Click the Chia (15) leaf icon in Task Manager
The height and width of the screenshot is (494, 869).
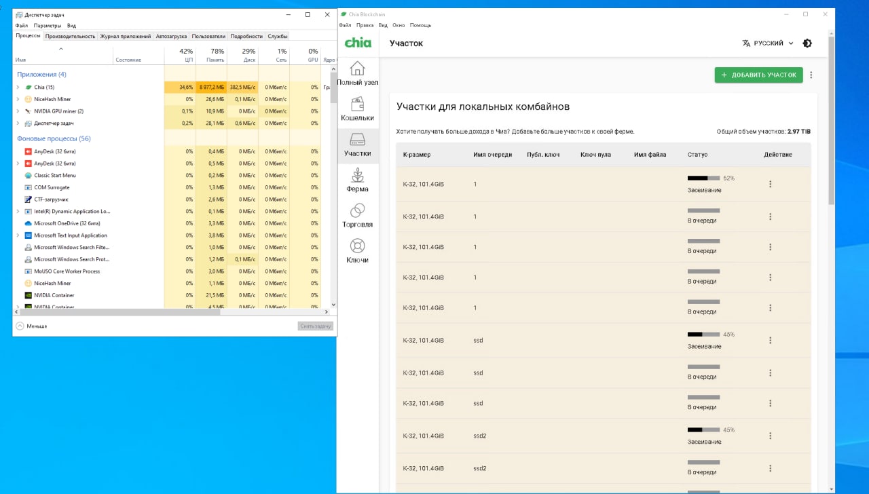(x=28, y=87)
